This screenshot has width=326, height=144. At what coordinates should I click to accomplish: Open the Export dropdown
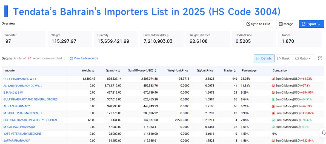311,24
